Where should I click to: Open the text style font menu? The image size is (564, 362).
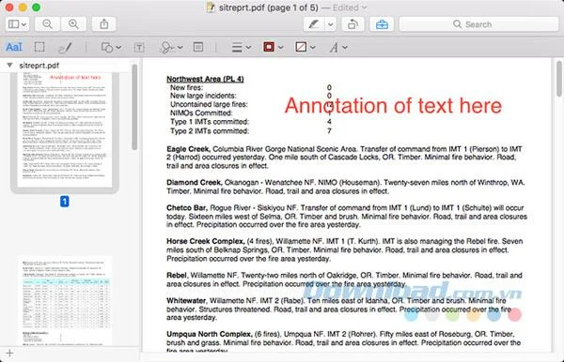point(338,47)
